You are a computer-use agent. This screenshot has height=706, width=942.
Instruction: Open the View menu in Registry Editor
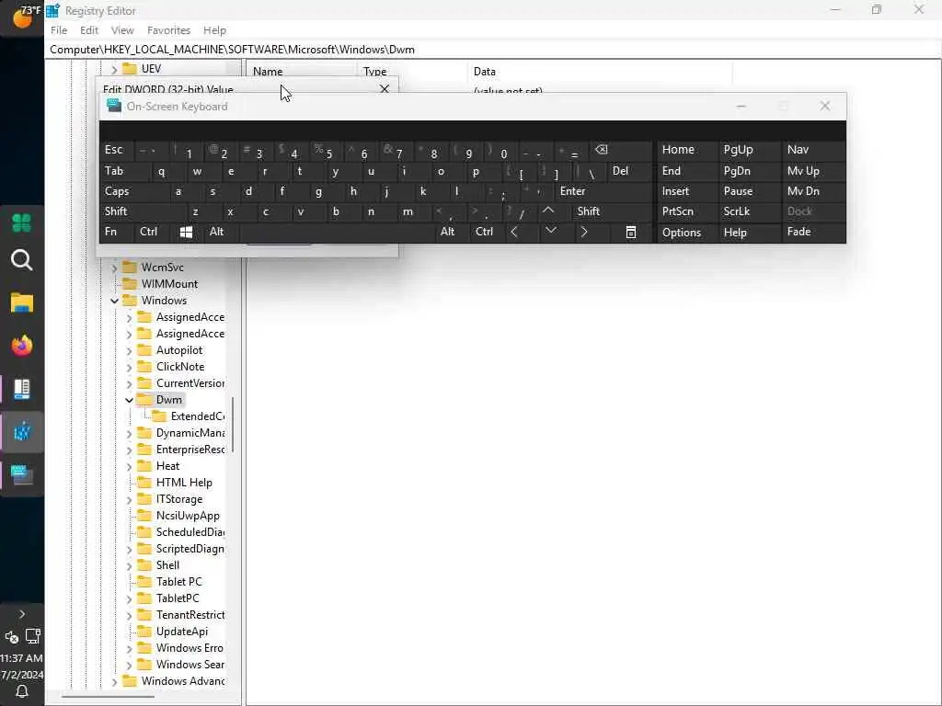pyautogui.click(x=122, y=30)
